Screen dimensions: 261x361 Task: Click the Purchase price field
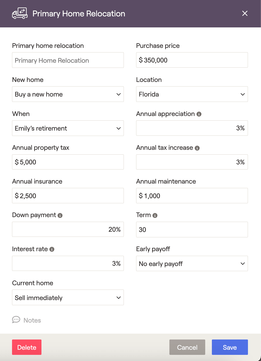(x=192, y=60)
